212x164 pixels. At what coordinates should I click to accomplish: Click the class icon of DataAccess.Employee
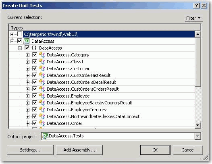click(x=42, y=96)
